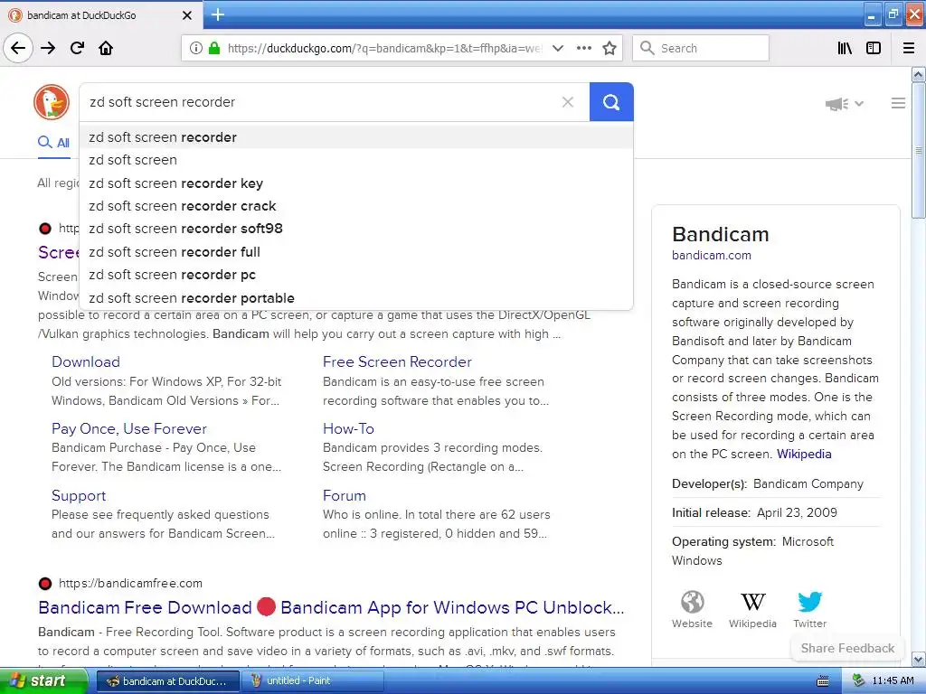Select suggestion 'zd soft screen recorder'
This screenshot has height=694, width=926.
click(x=356, y=137)
